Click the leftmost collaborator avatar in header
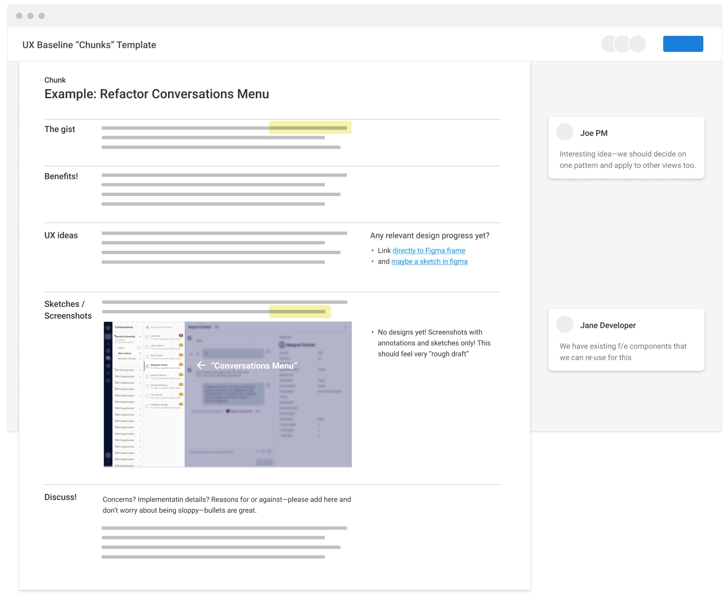This screenshot has height=605, width=726. tap(609, 44)
